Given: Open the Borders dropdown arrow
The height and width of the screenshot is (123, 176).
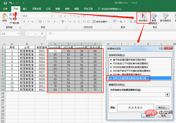Looking at the screenshot, I should [43, 22].
